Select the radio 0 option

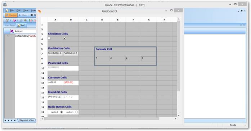[62, 112]
